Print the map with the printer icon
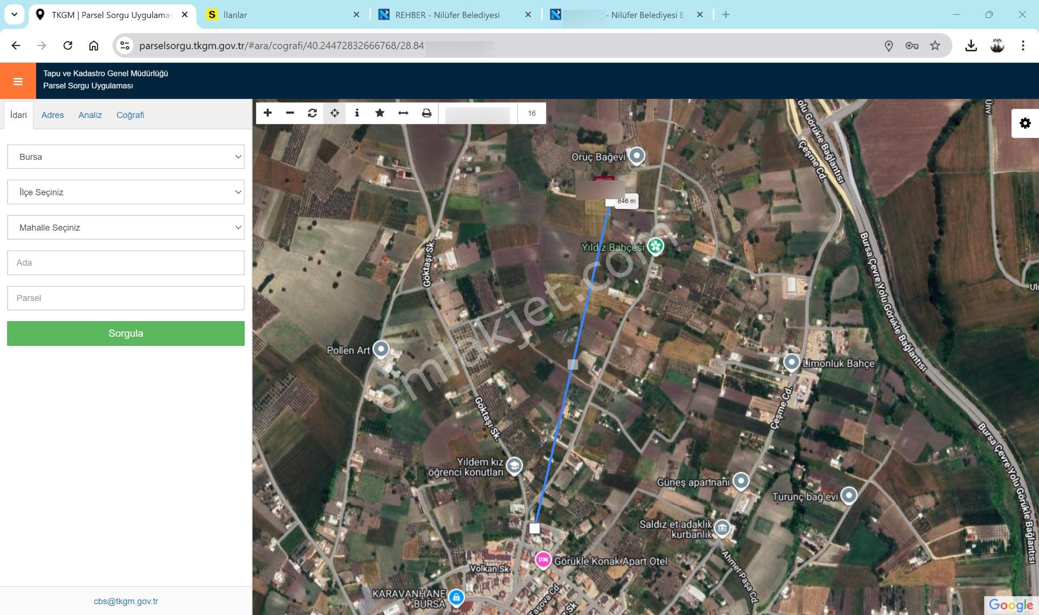This screenshot has width=1039, height=615. coord(426,113)
